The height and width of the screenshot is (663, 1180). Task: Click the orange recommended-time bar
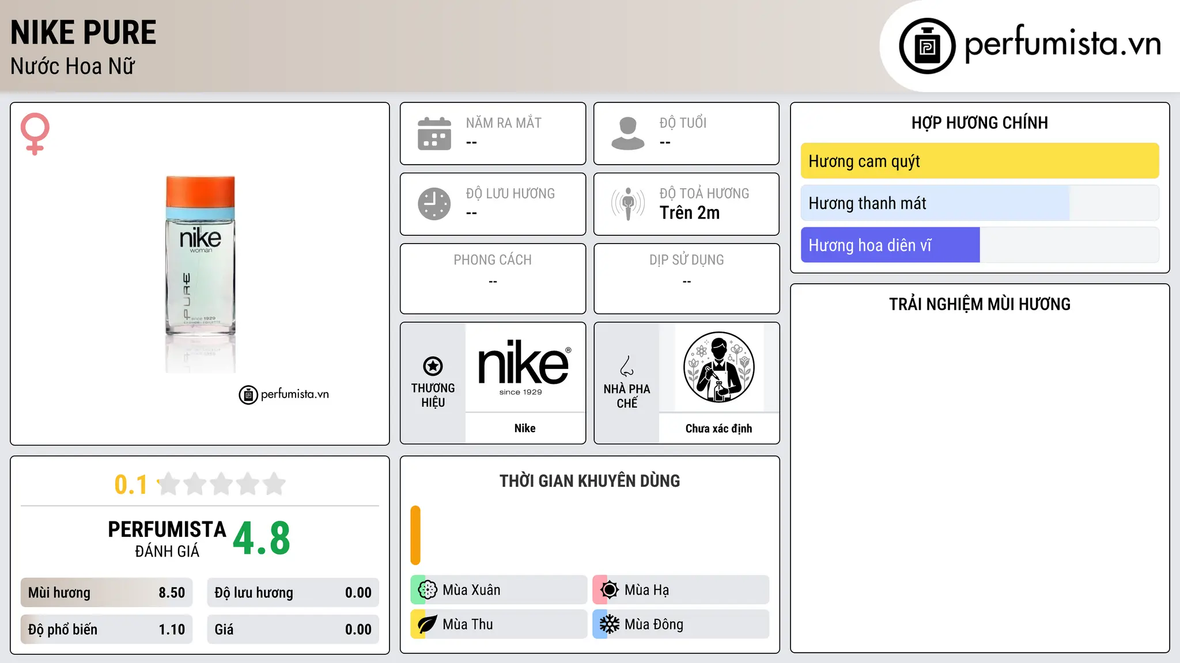click(415, 535)
